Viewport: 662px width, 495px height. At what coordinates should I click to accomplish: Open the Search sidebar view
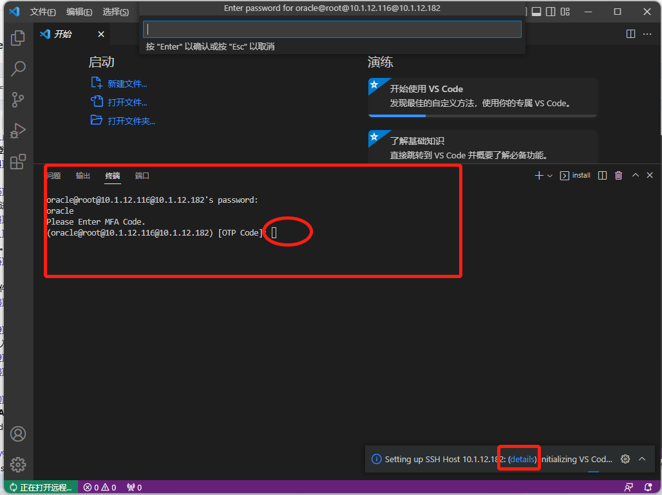click(x=17, y=68)
